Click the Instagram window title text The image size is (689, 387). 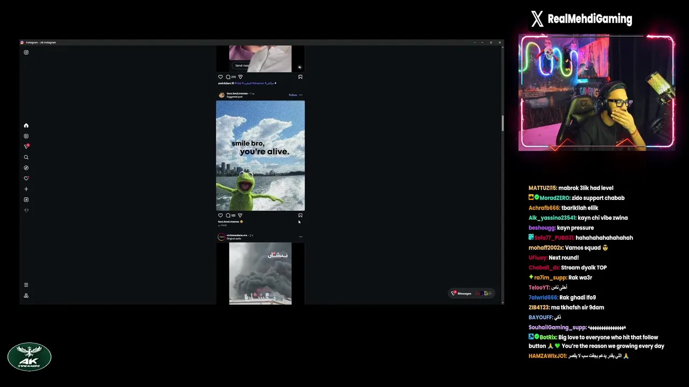click(41, 42)
